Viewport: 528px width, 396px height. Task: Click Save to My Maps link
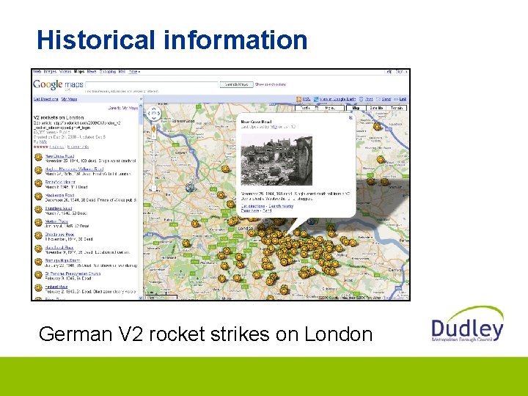click(123, 108)
